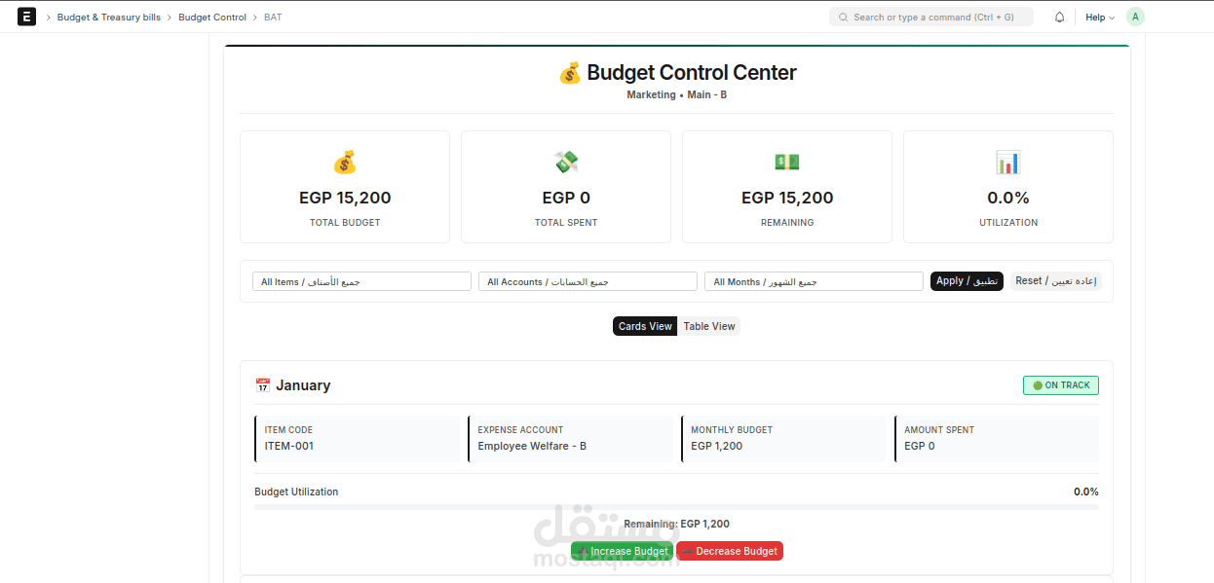Open the All Accounts filter dropdown
Viewport: 1214px width, 583px height.
tap(588, 281)
